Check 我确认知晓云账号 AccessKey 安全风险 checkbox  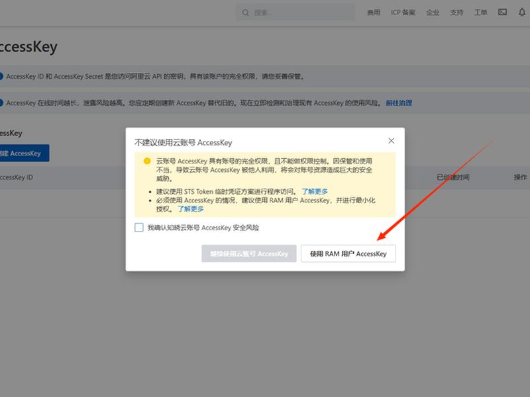pyautogui.click(x=139, y=228)
